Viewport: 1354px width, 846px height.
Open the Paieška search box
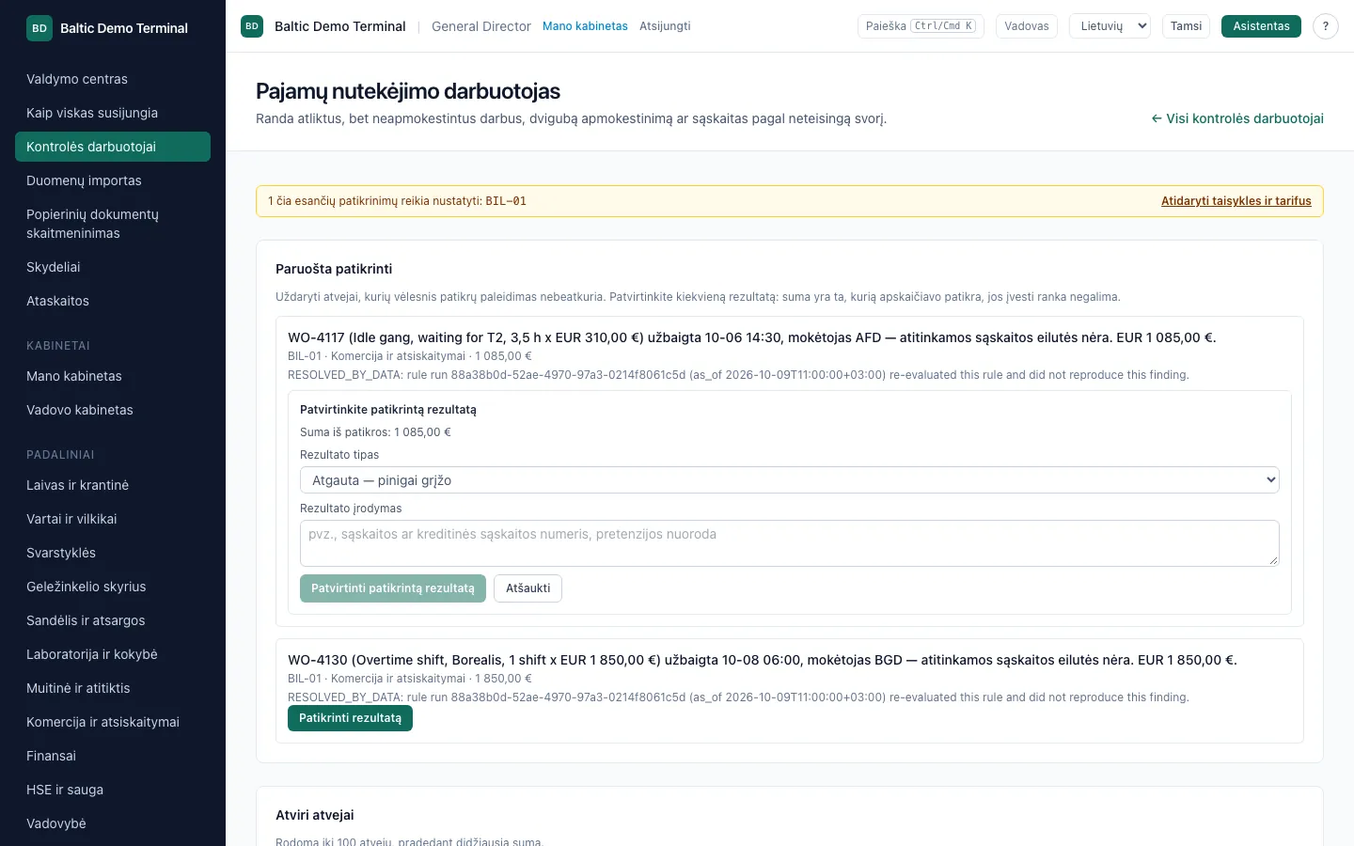point(921,26)
